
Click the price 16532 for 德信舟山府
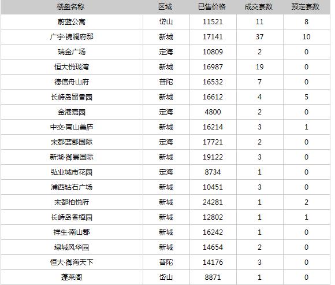pos(213,82)
